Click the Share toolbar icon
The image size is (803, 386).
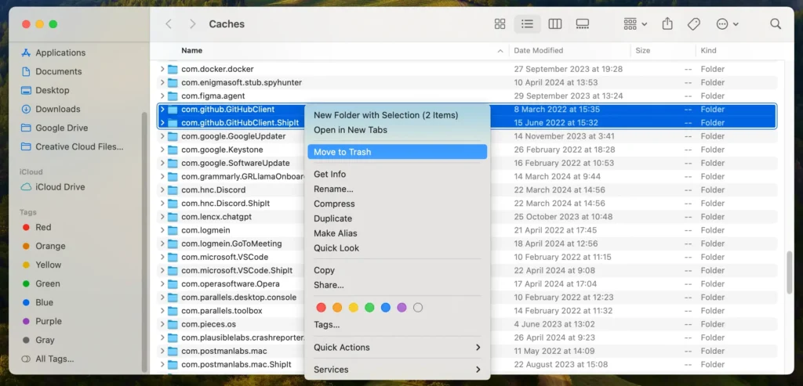[667, 23]
